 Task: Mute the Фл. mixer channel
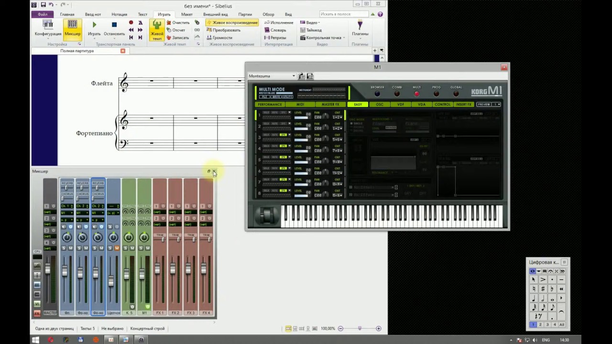click(x=71, y=248)
